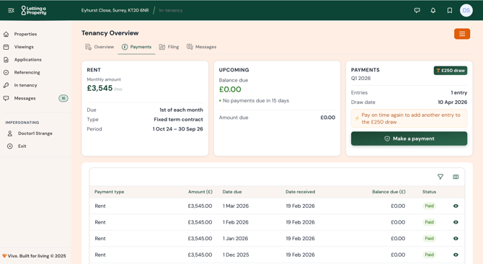The width and height of the screenshot is (483, 264).
Task: Click the Vivo Built for living footer
Action: pos(34,255)
